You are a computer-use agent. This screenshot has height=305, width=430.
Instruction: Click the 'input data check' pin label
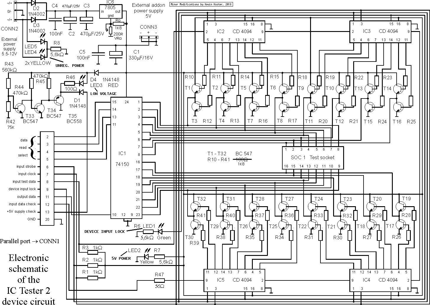point(22,204)
